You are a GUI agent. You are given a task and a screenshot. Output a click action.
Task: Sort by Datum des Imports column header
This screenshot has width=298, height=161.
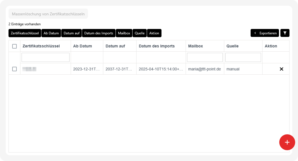coord(157,46)
